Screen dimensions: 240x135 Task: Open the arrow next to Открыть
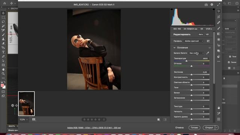tap(217, 127)
